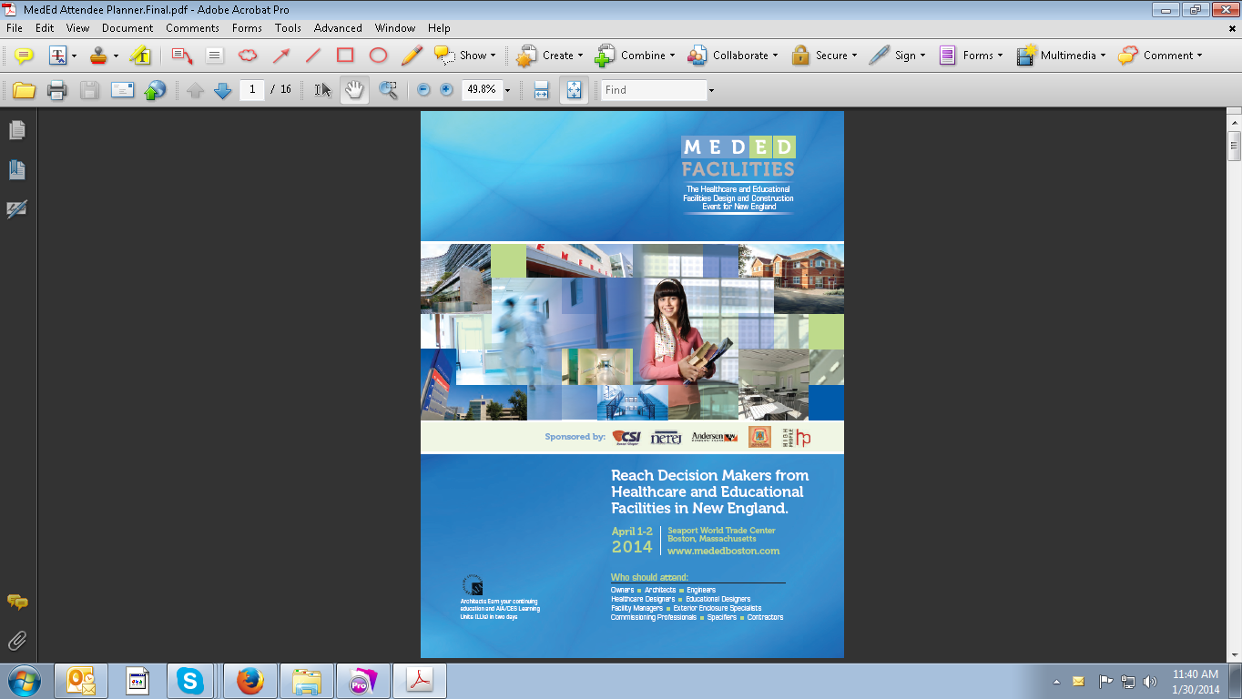Select the Rectangle drawing tool
1242x699 pixels.
point(345,56)
